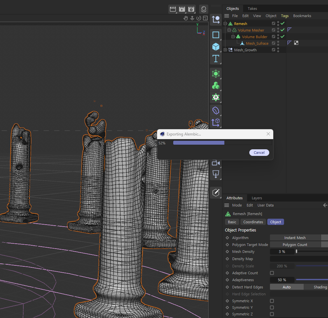Click the viewport pan hand icon

186,18
